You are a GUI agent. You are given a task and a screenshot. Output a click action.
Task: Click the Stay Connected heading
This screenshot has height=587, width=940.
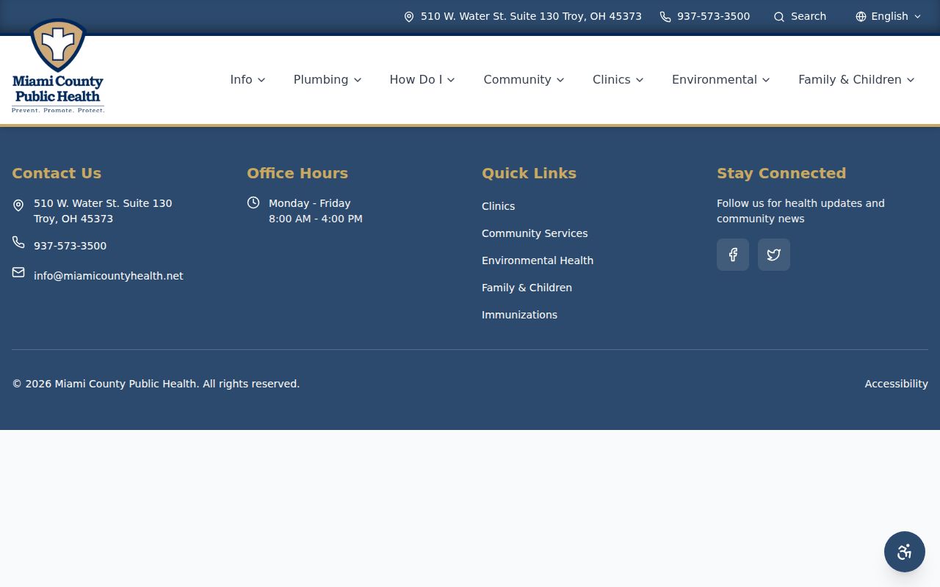click(x=781, y=173)
